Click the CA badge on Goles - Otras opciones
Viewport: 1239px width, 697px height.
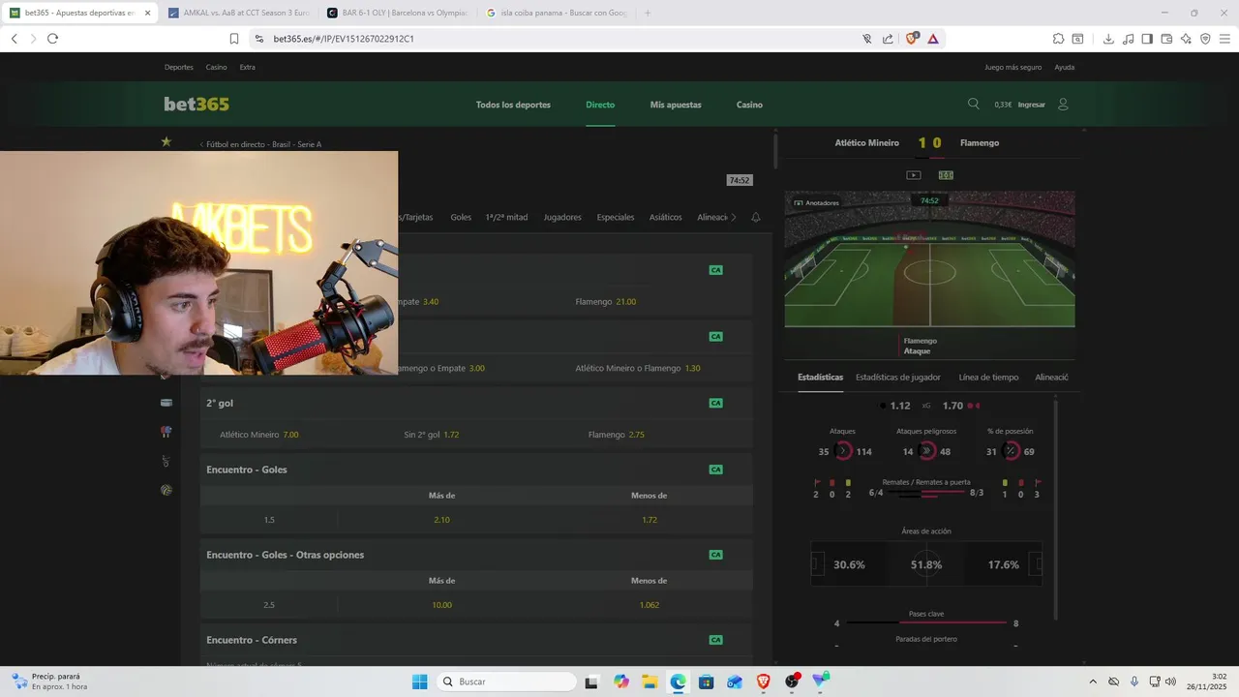(x=715, y=555)
